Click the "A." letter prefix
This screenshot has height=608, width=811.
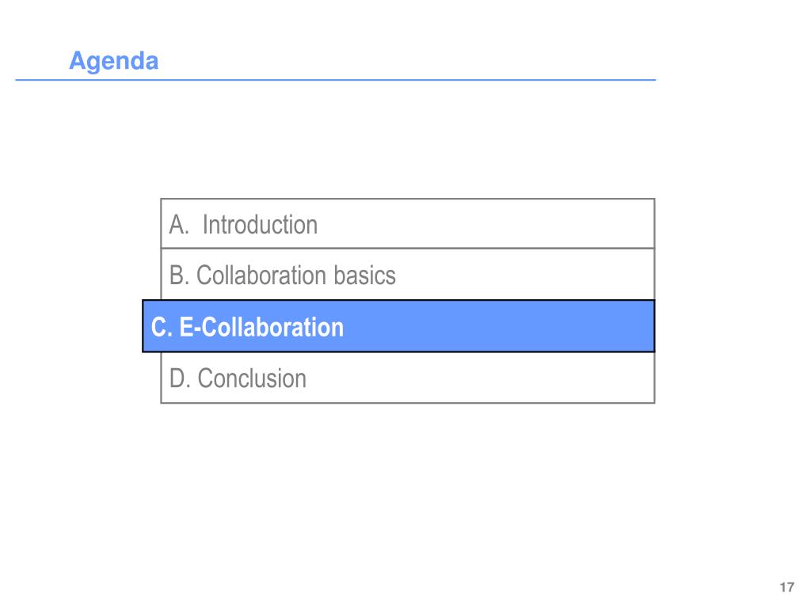[180, 225]
